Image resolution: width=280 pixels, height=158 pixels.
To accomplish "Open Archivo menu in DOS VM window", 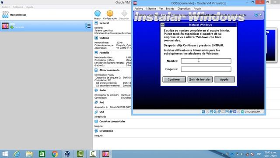I will [139, 9].
